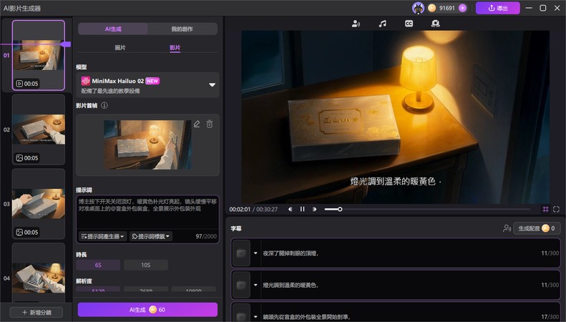
Task: Expand the subtitle row 燈光調到溫柔的暖黃色 arrow
Action: [x=255, y=286]
